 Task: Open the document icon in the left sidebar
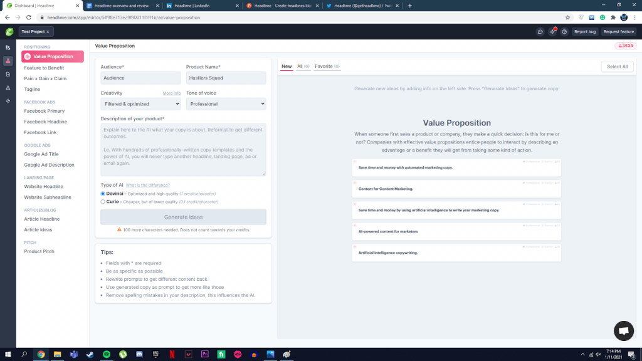click(x=8, y=74)
